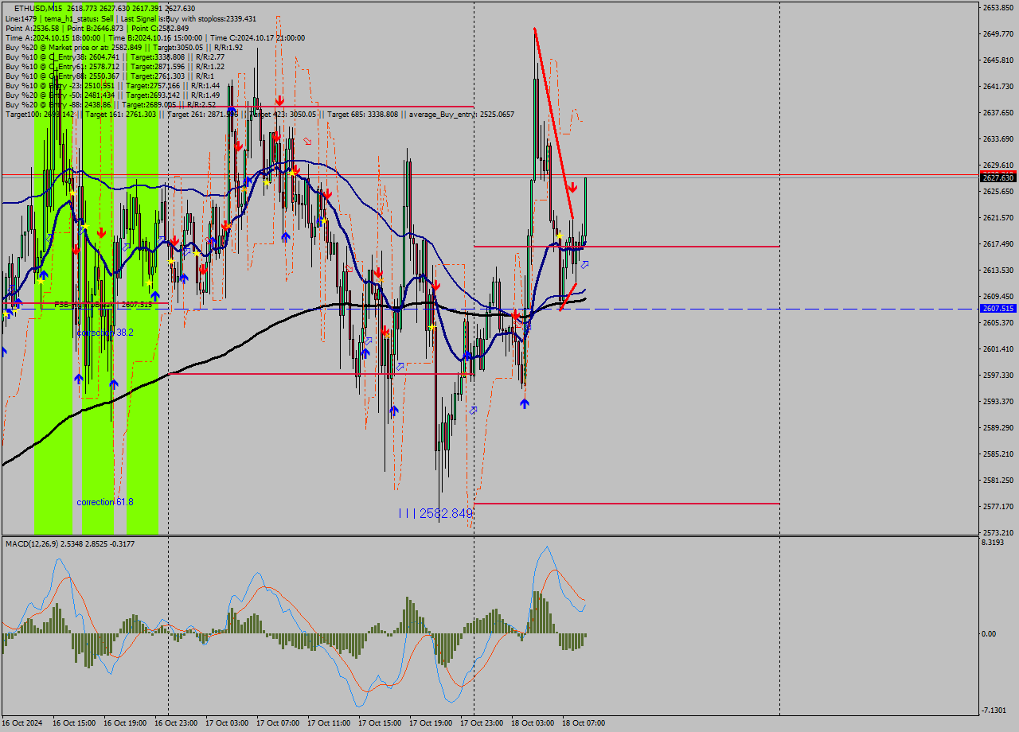Click the 2601.410 price axis value

[998, 348]
